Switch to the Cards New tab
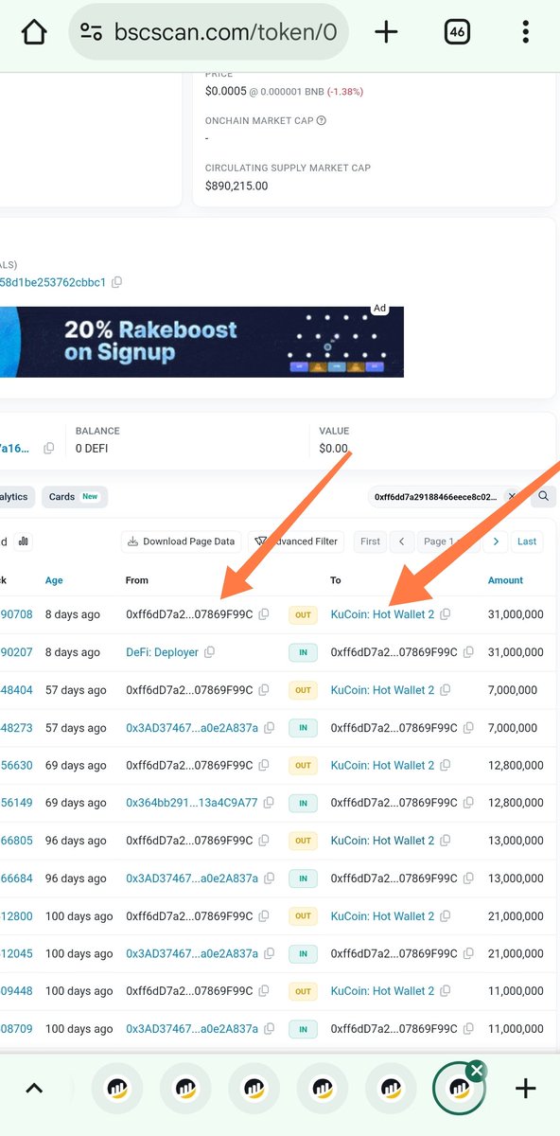The height and width of the screenshot is (1136, 560). pyautogui.click(x=75, y=497)
